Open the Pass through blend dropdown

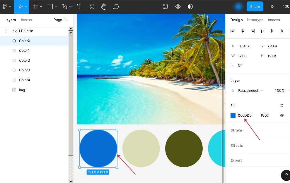[x=250, y=91]
